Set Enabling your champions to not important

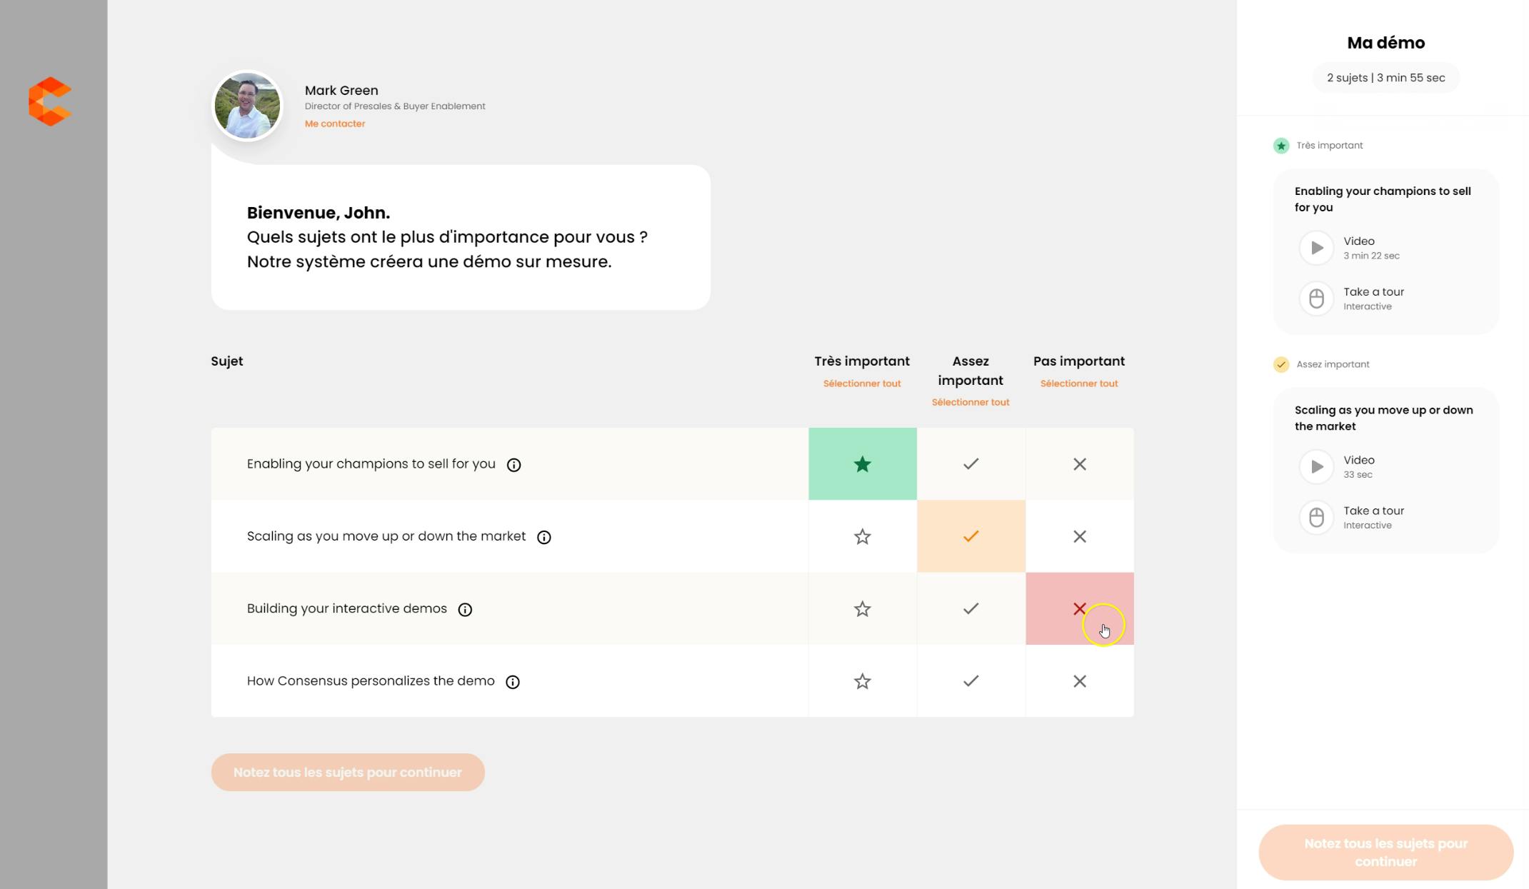click(1079, 464)
